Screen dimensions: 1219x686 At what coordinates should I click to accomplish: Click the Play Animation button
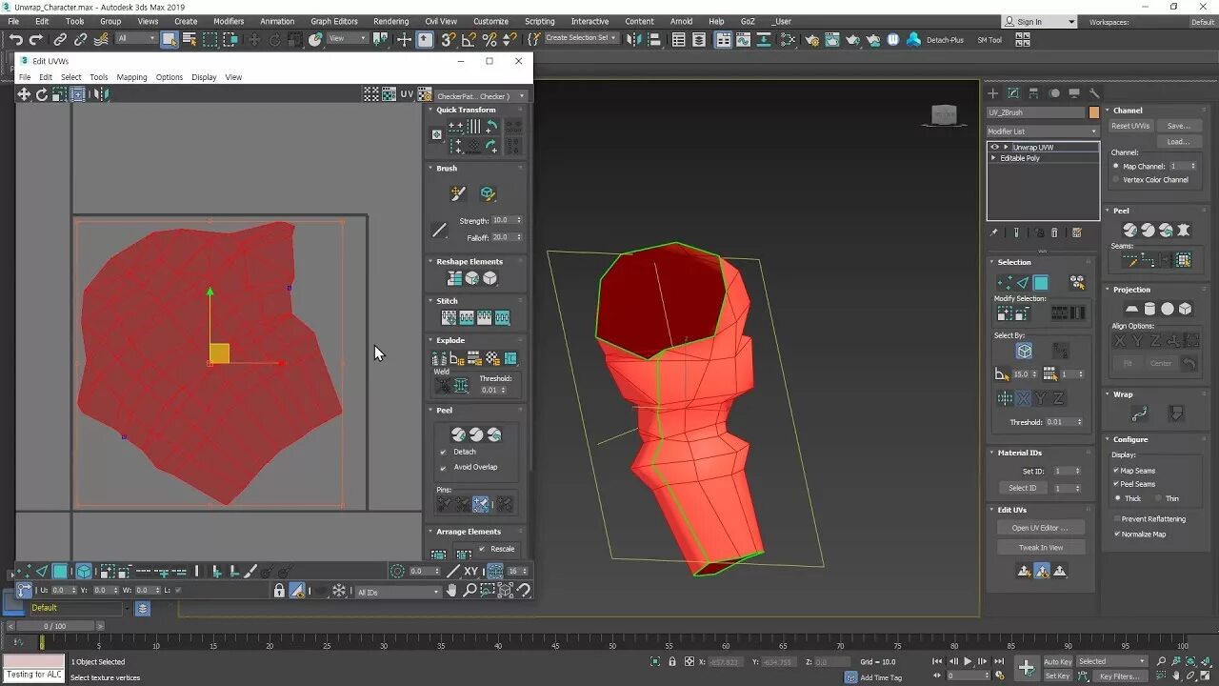[968, 661]
